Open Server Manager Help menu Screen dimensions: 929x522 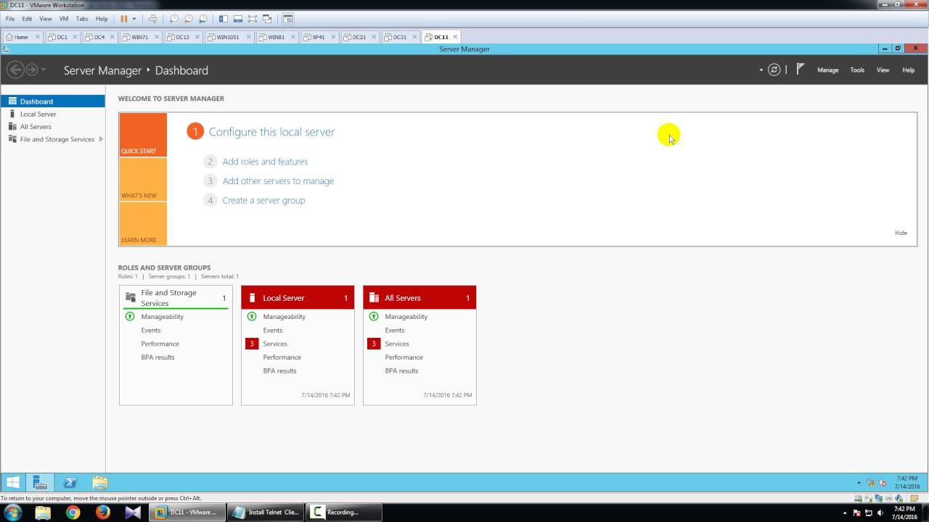(908, 70)
